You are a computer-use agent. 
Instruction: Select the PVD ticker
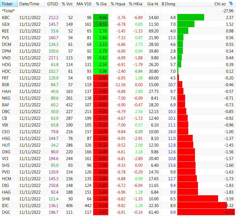tap(6, 172)
